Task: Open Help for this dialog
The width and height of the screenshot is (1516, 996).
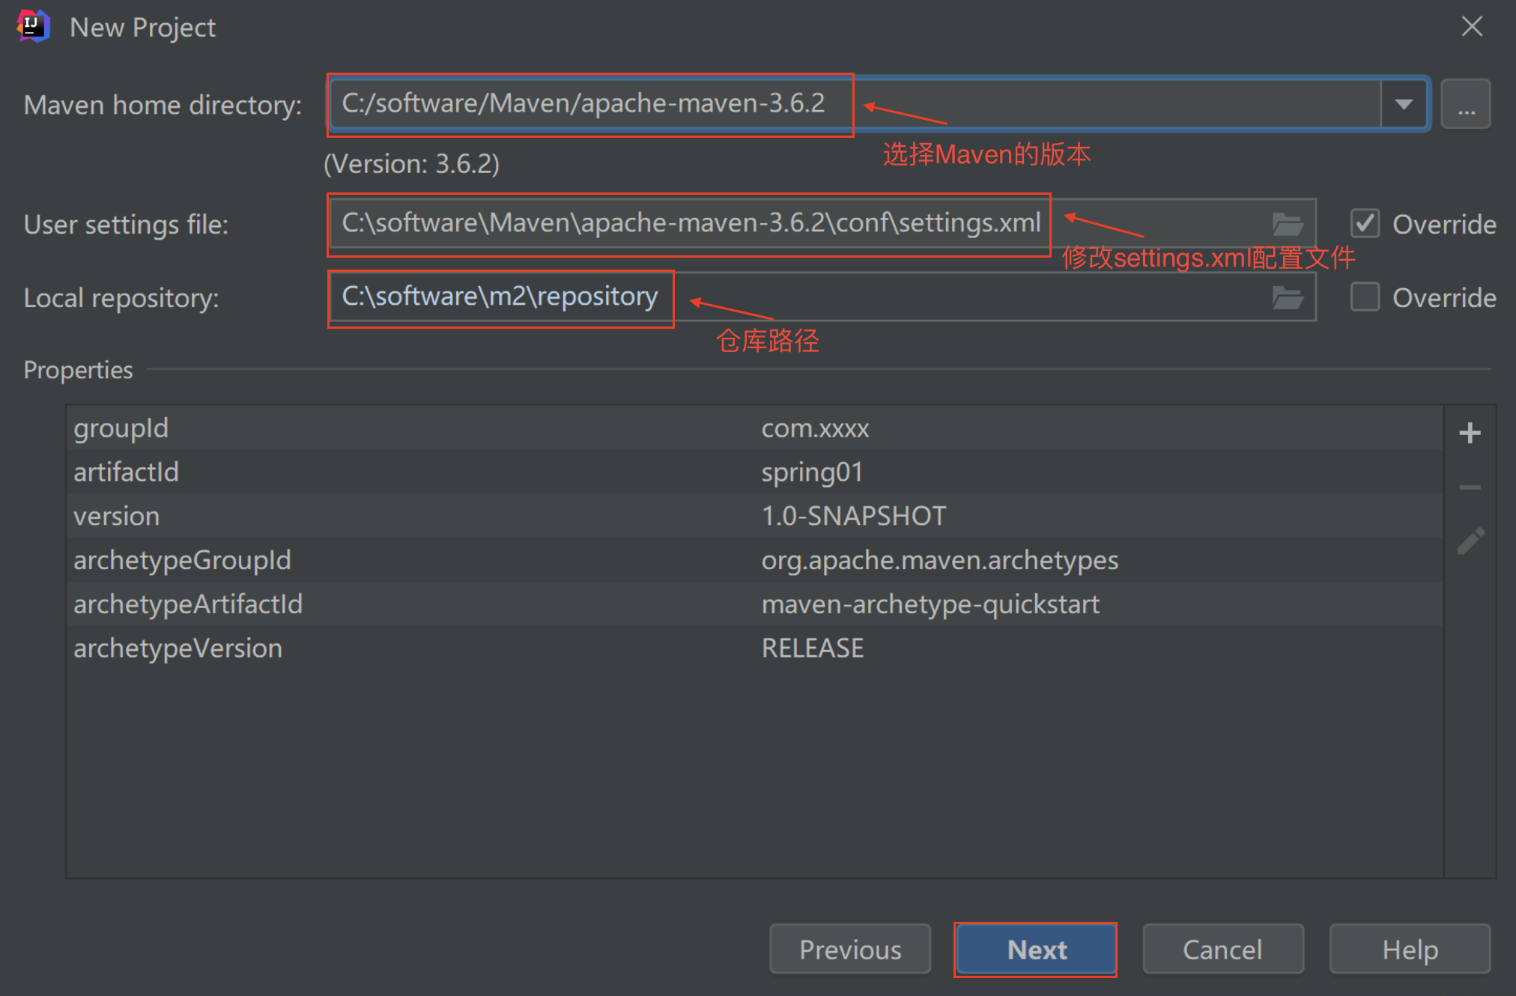Action: point(1410,950)
